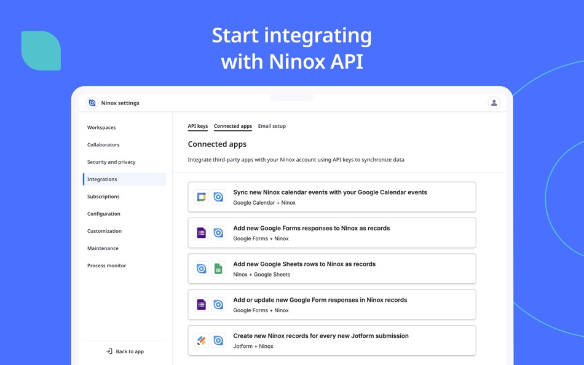The width and height of the screenshot is (584, 365).
Task: Click Ninox icon in Jotform submission card
Action: coord(218,340)
